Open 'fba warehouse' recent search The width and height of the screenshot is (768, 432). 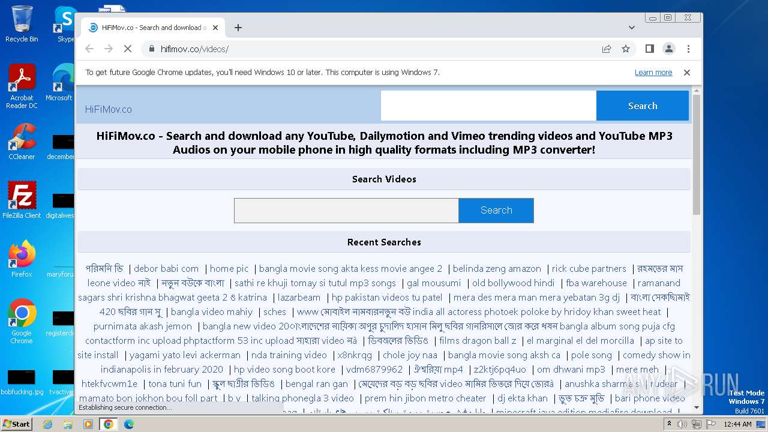596,283
